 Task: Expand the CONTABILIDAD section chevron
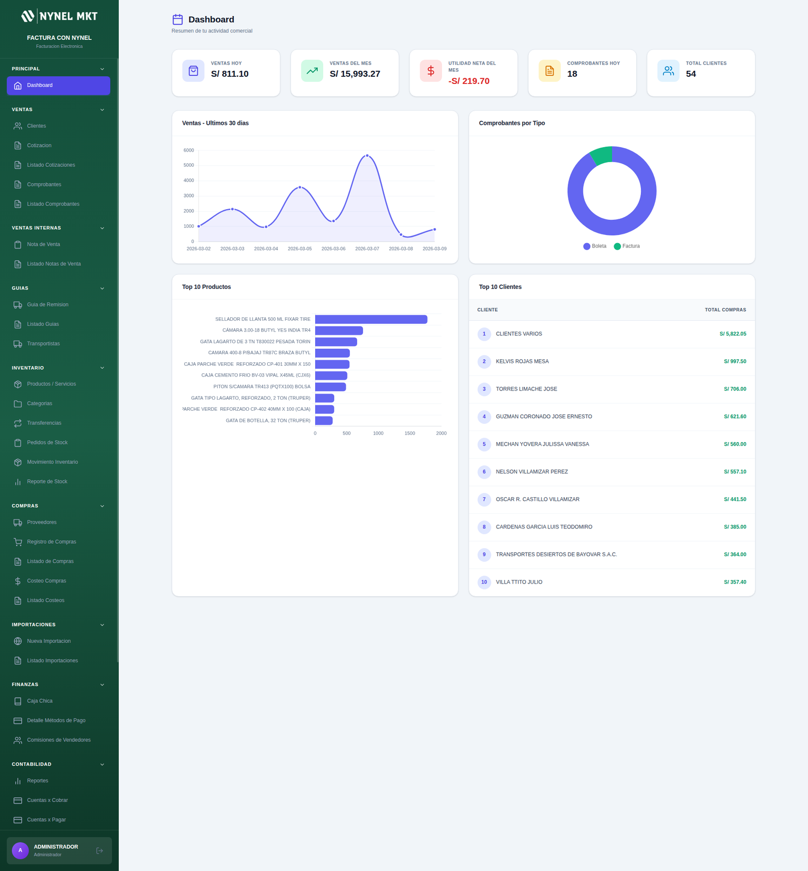point(103,764)
